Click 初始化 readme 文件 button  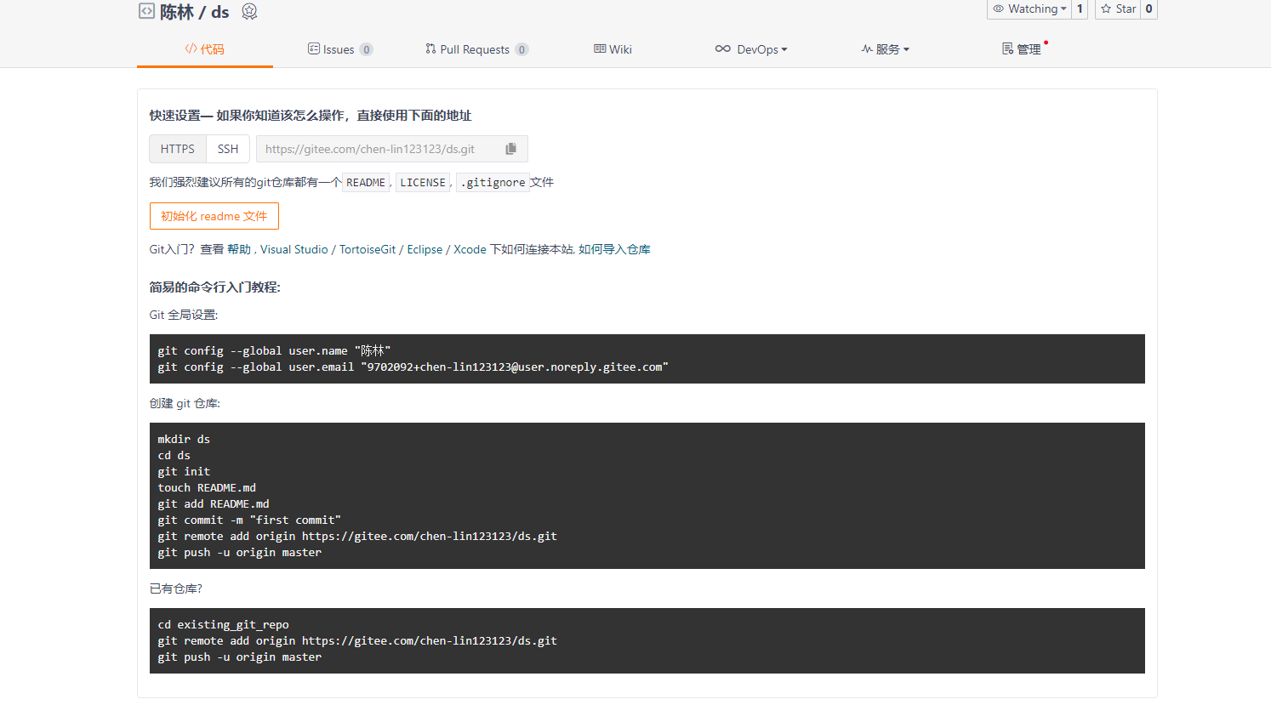pyautogui.click(x=214, y=216)
